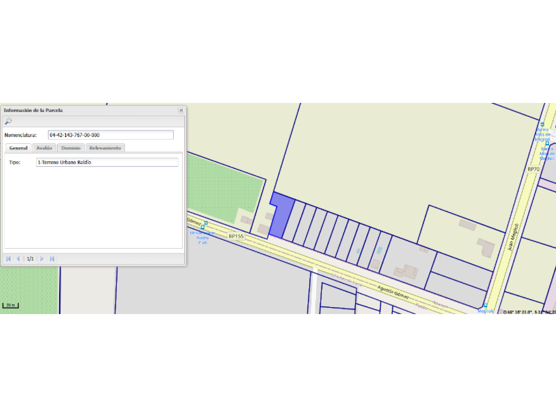
Task: Click the Información de la Parcela title bar
Action: click(87, 110)
